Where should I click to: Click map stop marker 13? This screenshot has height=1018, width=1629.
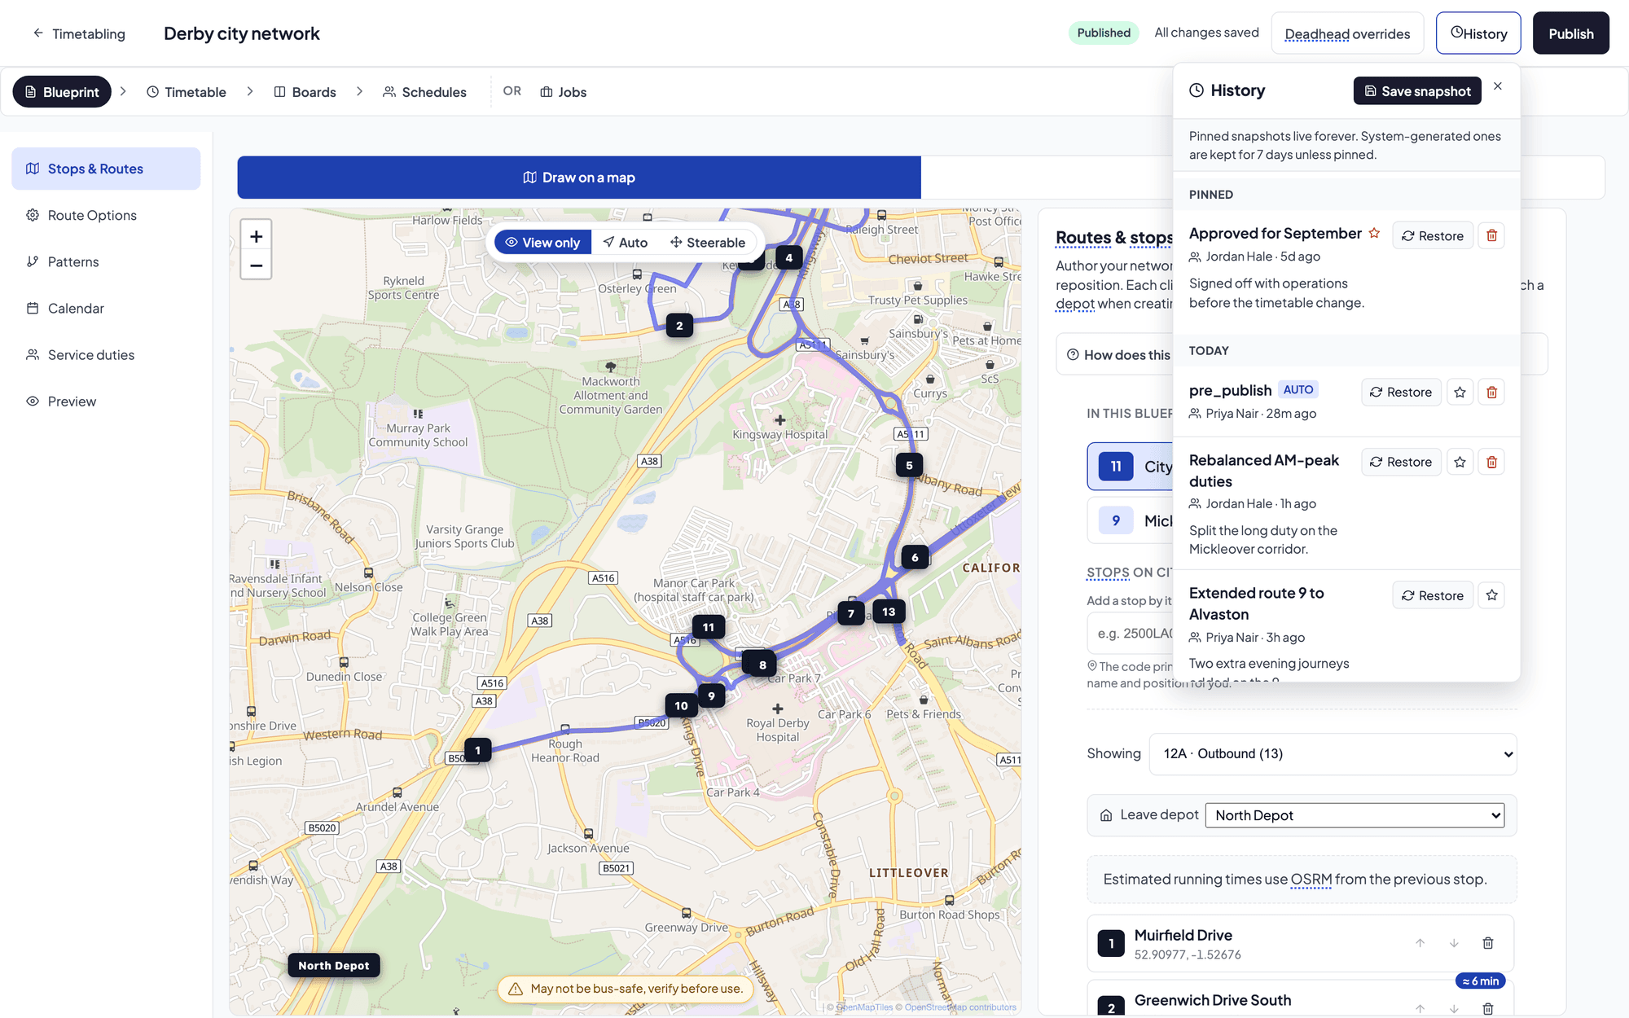point(889,612)
